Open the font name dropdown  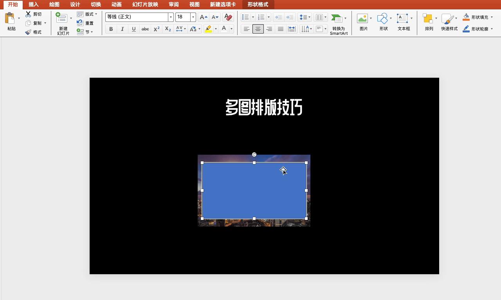coord(171,17)
